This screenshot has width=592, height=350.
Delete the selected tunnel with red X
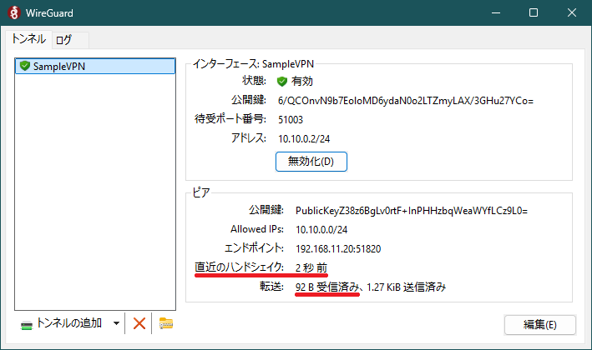pyautogui.click(x=139, y=323)
